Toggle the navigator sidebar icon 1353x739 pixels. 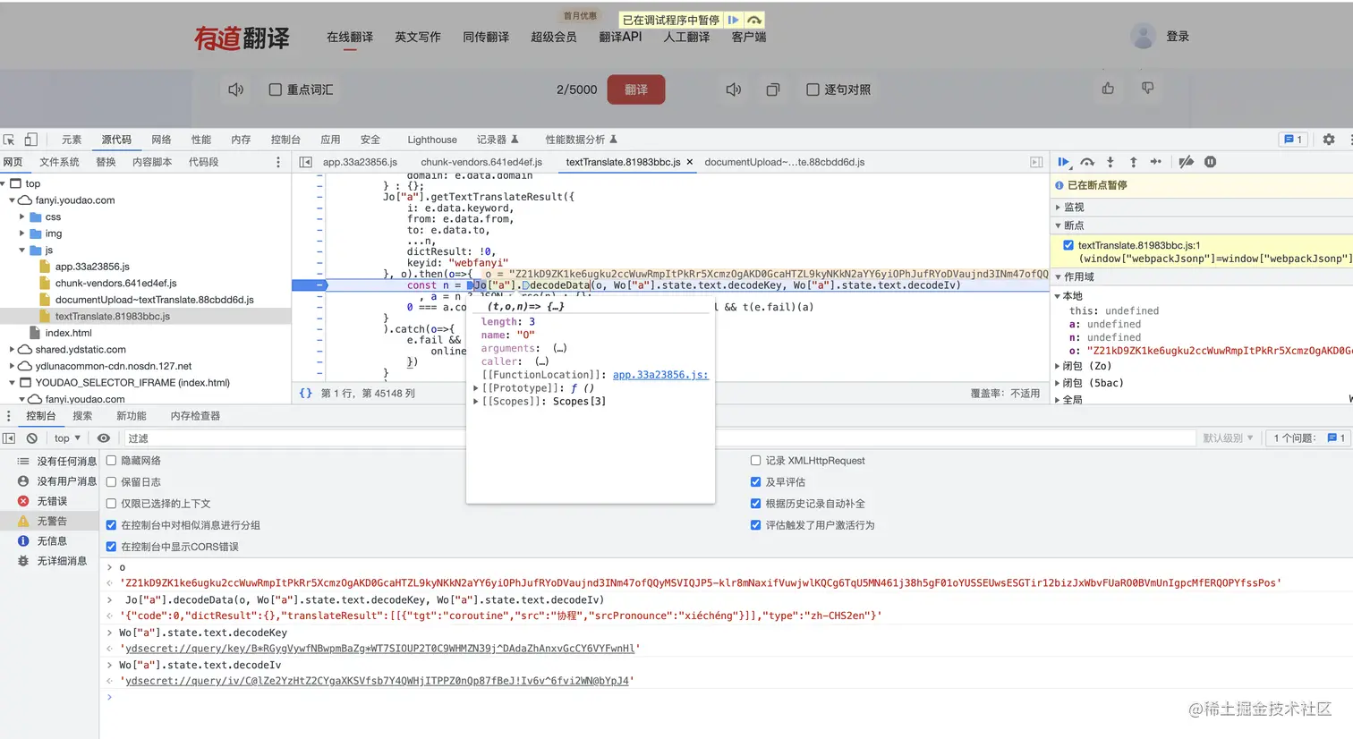(305, 162)
